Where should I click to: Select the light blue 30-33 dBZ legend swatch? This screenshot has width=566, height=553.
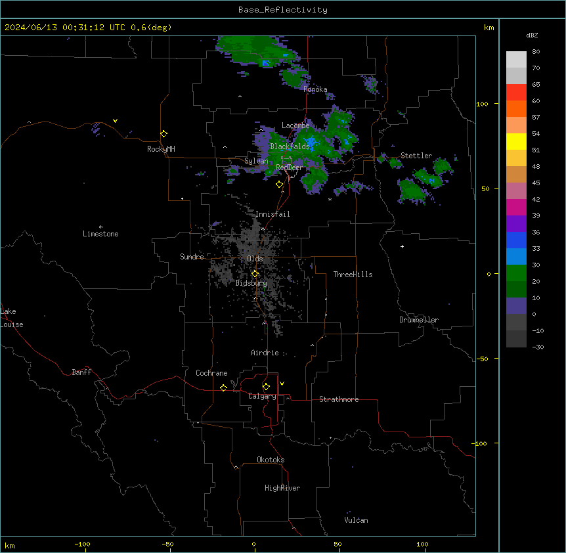tap(516, 257)
